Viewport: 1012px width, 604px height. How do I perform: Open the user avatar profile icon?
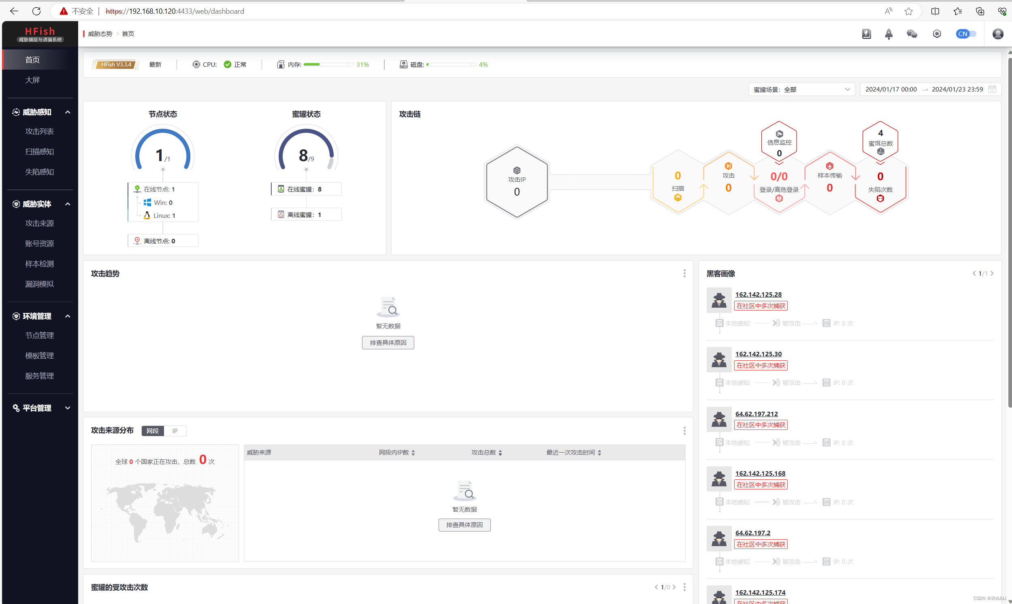pyautogui.click(x=997, y=34)
